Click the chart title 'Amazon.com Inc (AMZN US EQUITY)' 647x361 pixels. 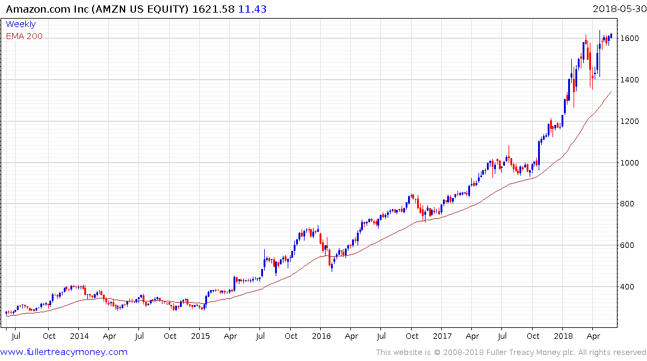coord(98,9)
